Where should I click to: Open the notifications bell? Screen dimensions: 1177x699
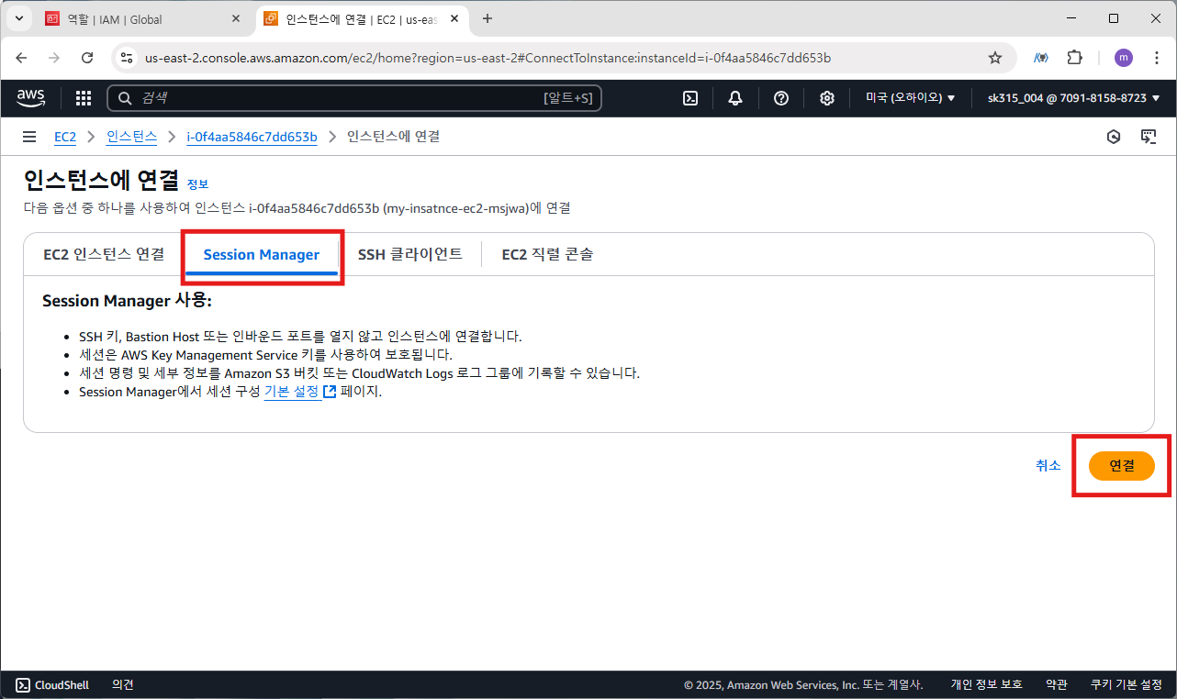click(735, 98)
